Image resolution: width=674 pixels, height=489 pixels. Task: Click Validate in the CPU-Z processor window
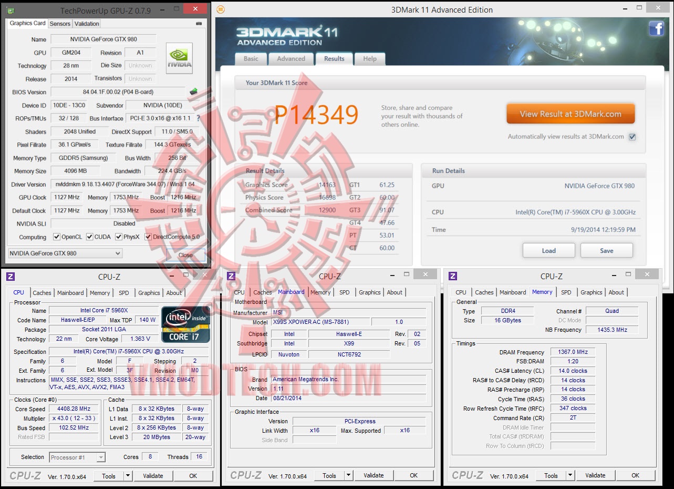(x=153, y=476)
